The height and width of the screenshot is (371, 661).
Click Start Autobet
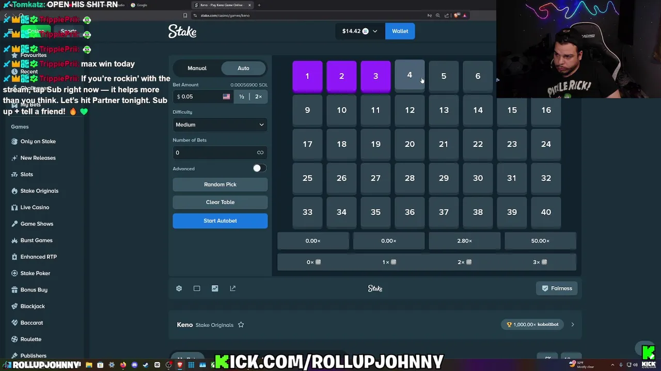[220, 221]
